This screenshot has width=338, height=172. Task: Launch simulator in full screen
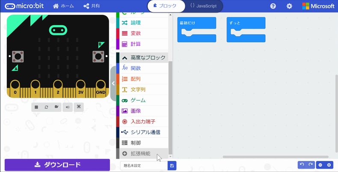79,107
